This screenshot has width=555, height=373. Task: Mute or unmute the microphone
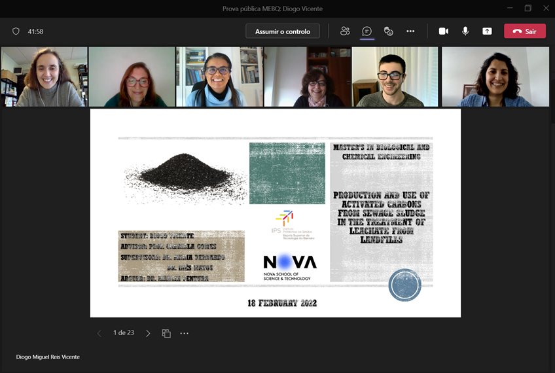pos(465,31)
